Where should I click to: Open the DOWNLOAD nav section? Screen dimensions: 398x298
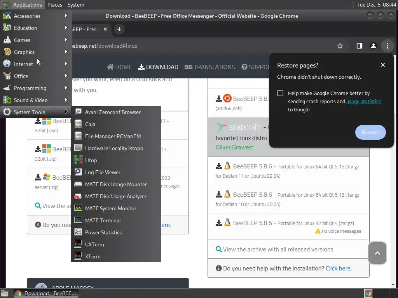(158, 67)
